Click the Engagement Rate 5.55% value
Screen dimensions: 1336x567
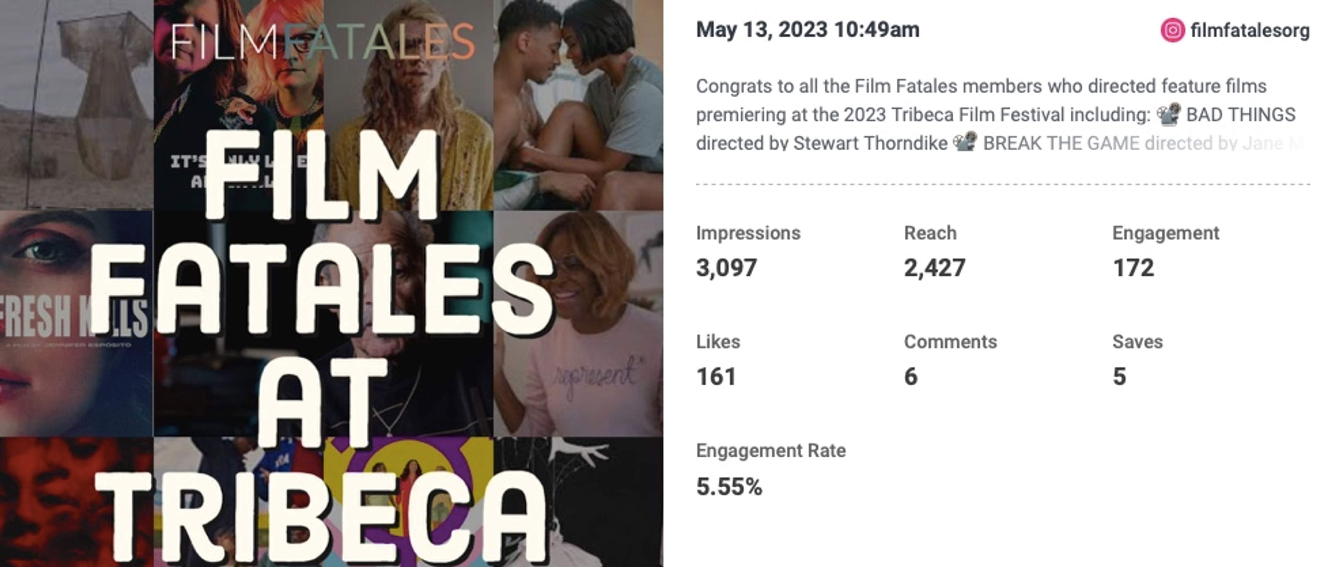(729, 487)
